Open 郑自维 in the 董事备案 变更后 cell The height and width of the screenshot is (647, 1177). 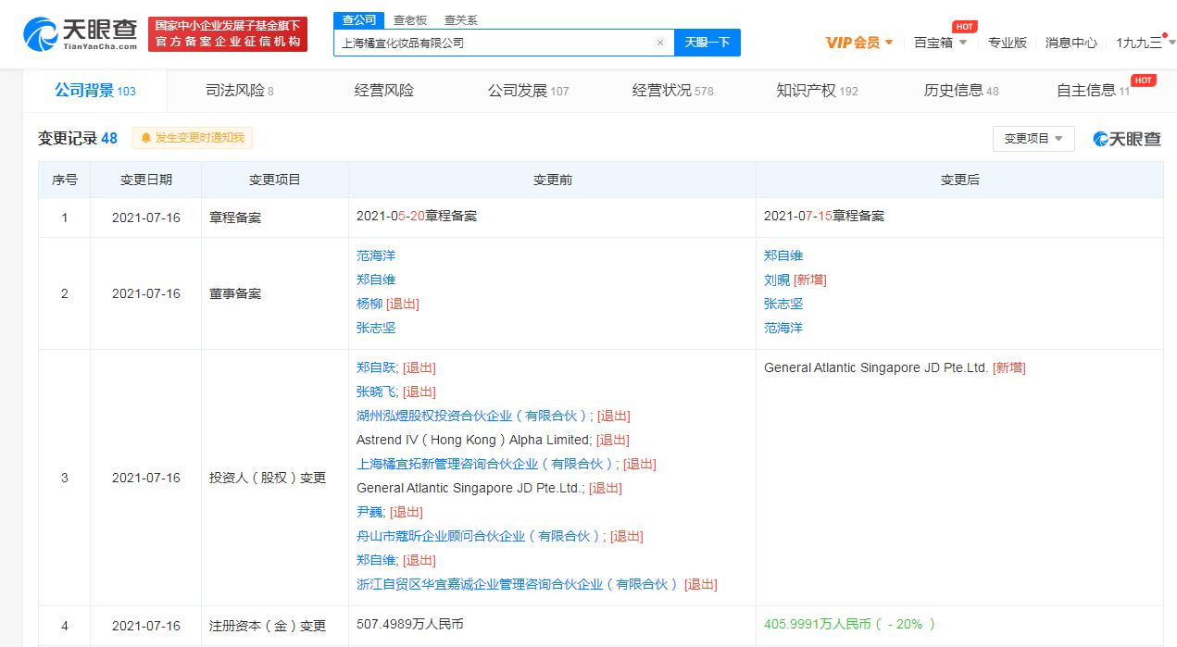(783, 255)
